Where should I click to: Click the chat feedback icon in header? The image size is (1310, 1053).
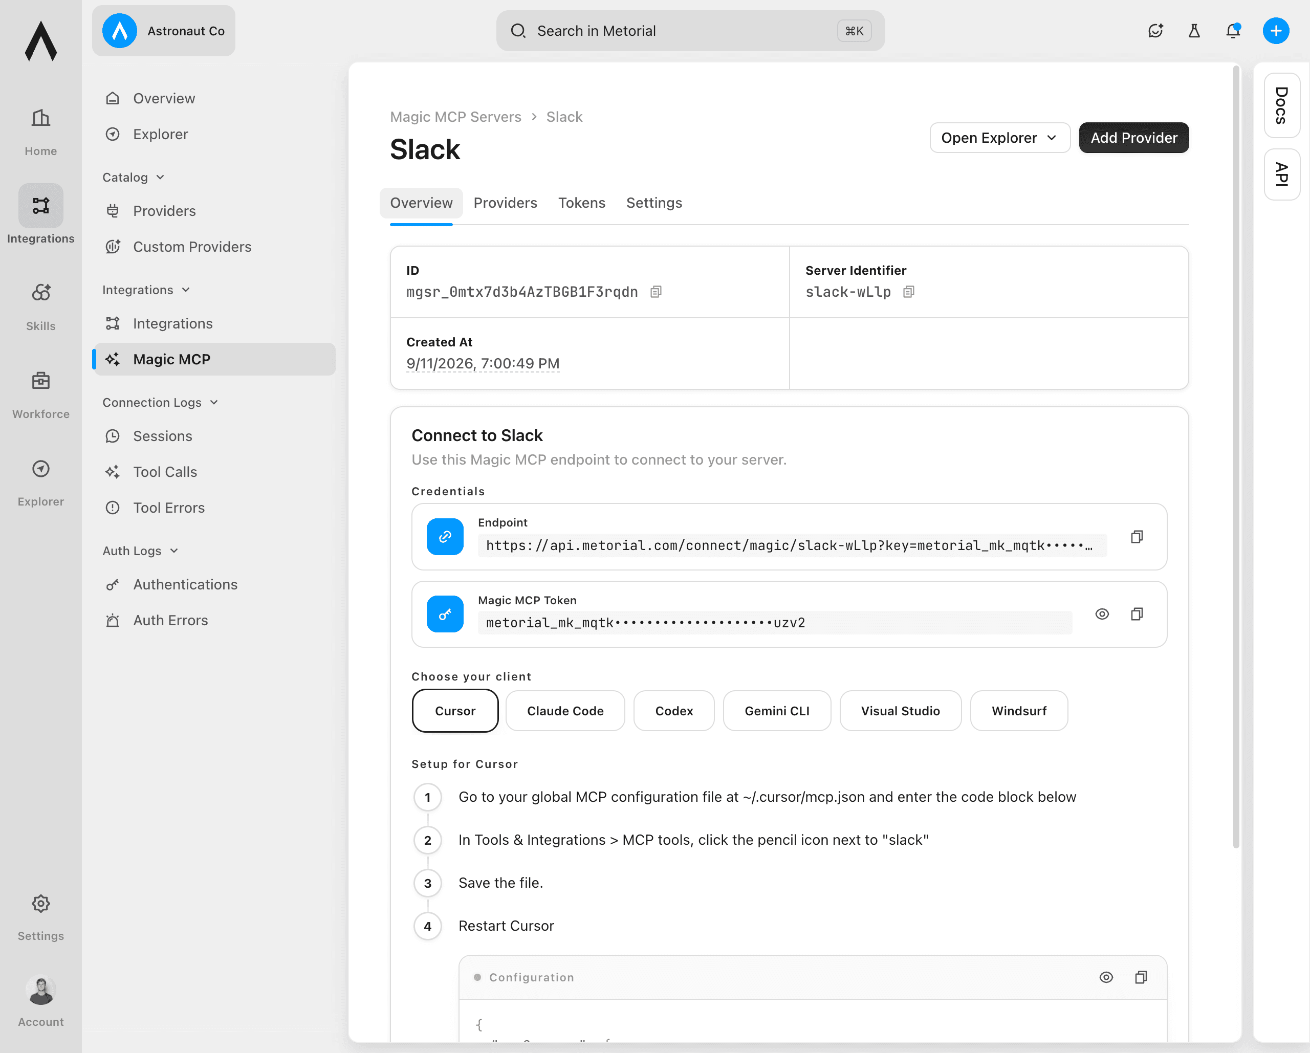click(x=1155, y=31)
